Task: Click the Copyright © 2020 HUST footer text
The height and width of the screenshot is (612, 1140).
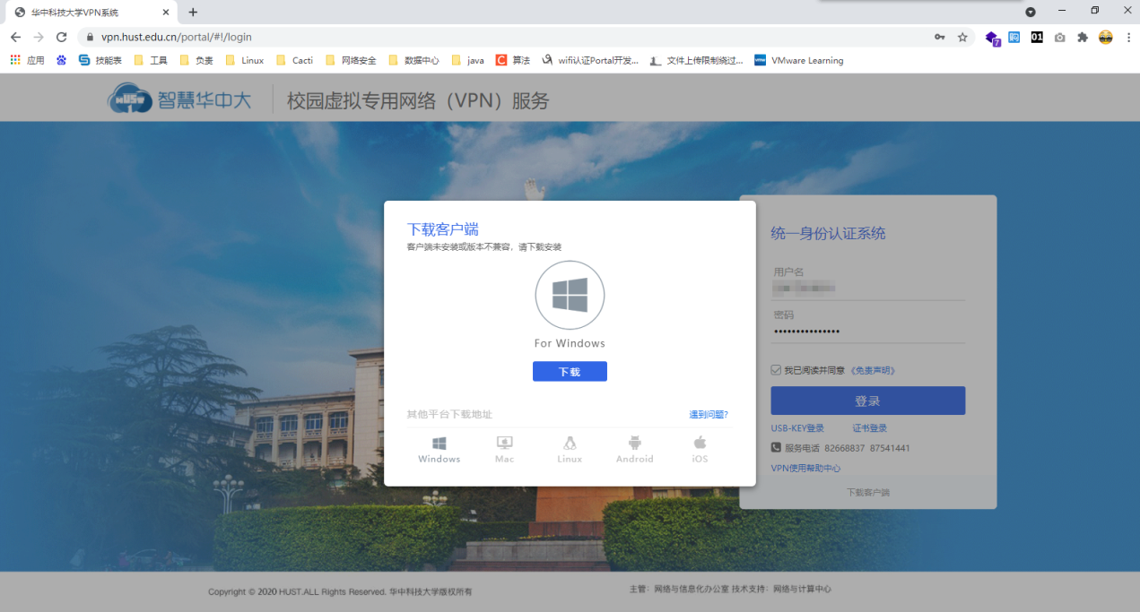Action: click(340, 591)
